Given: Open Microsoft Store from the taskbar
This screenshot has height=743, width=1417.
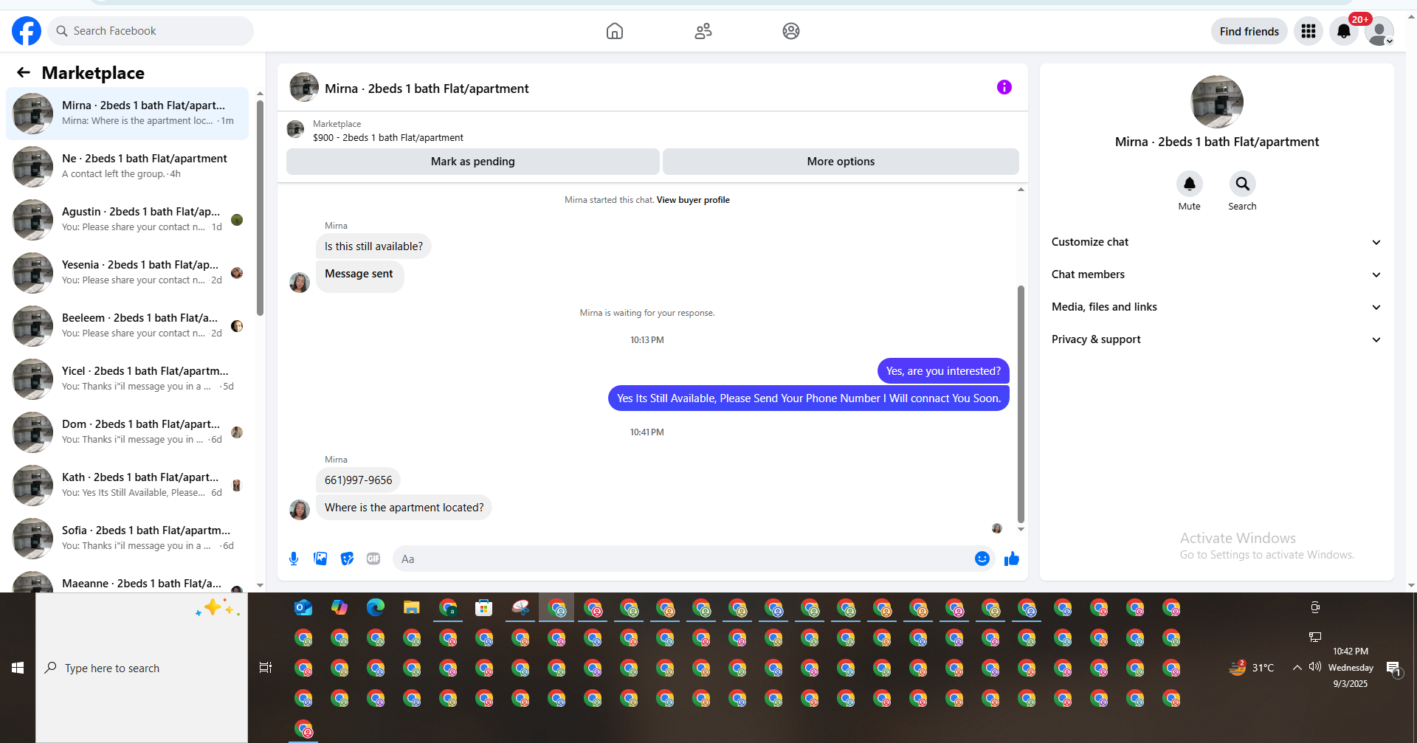Looking at the screenshot, I should pyautogui.click(x=484, y=608).
